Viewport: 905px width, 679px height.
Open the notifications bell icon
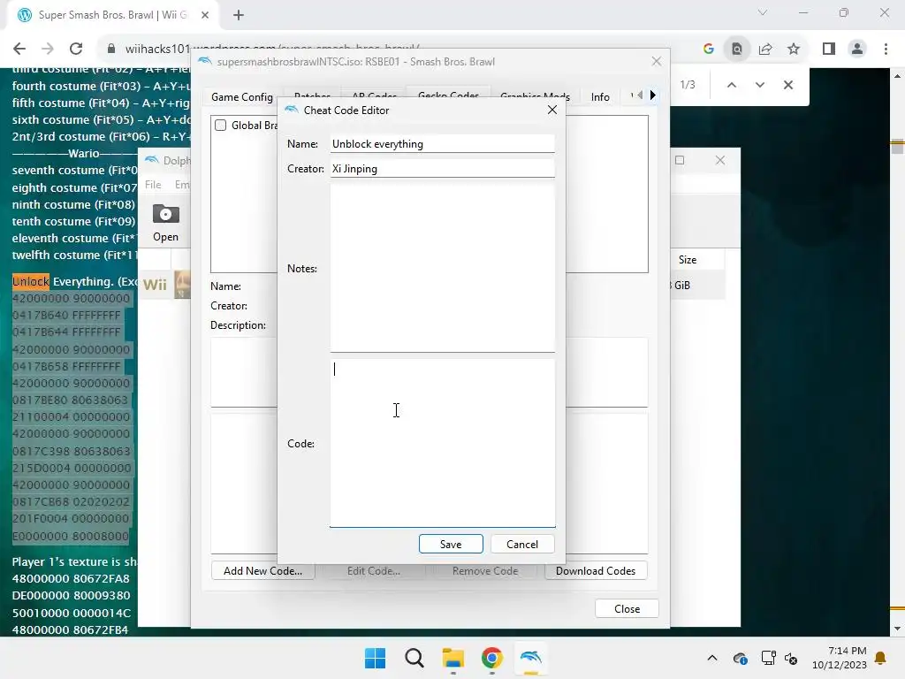881,658
